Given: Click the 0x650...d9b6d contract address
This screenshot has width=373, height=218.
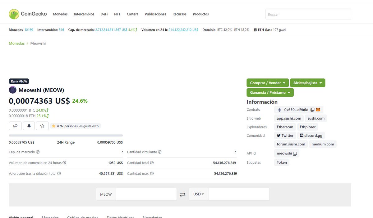Looking at the screenshot, I should click(296, 110).
